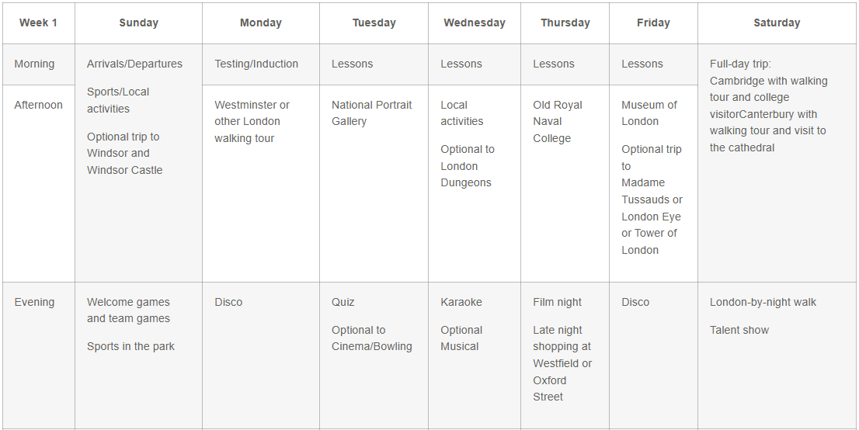Select the Thursday column header
The height and width of the screenshot is (430, 859).
565,23
